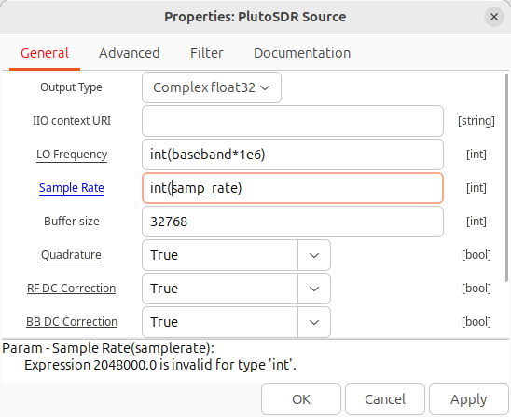Click the LO Frequency label
Screen dimensions: 511x417
click(72, 155)
